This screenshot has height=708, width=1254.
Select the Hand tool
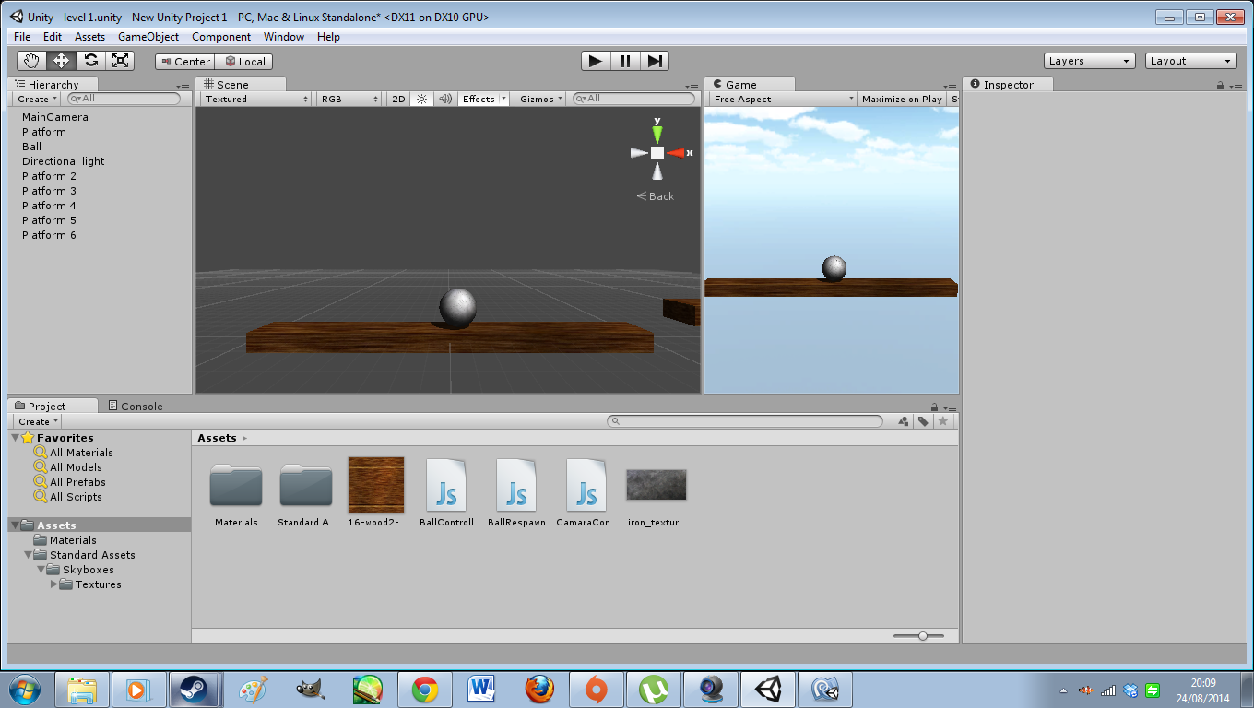pos(32,61)
